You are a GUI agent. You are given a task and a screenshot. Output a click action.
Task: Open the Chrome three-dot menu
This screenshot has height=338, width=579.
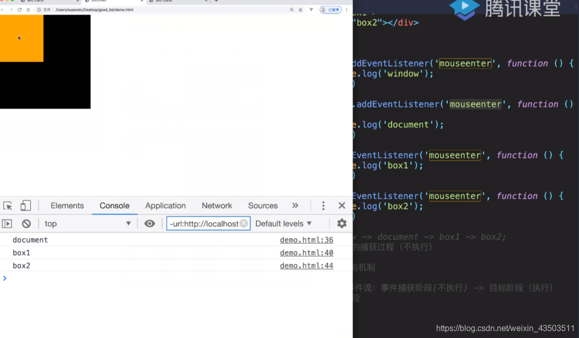click(346, 10)
